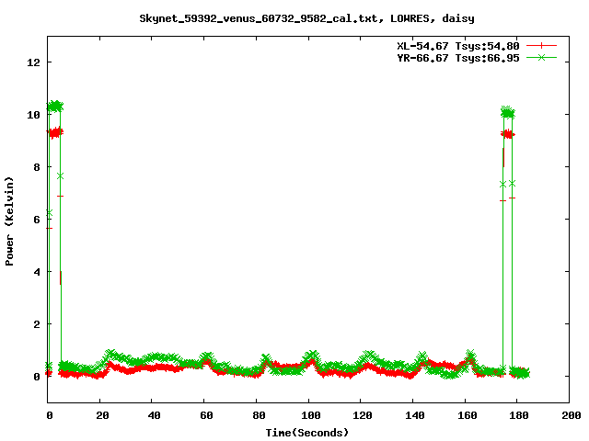Viewport: 589px width, 441px height.
Task: Click the chart title Skynet_59392_venus_60732_9582_cal.txt
Action: pos(261,18)
